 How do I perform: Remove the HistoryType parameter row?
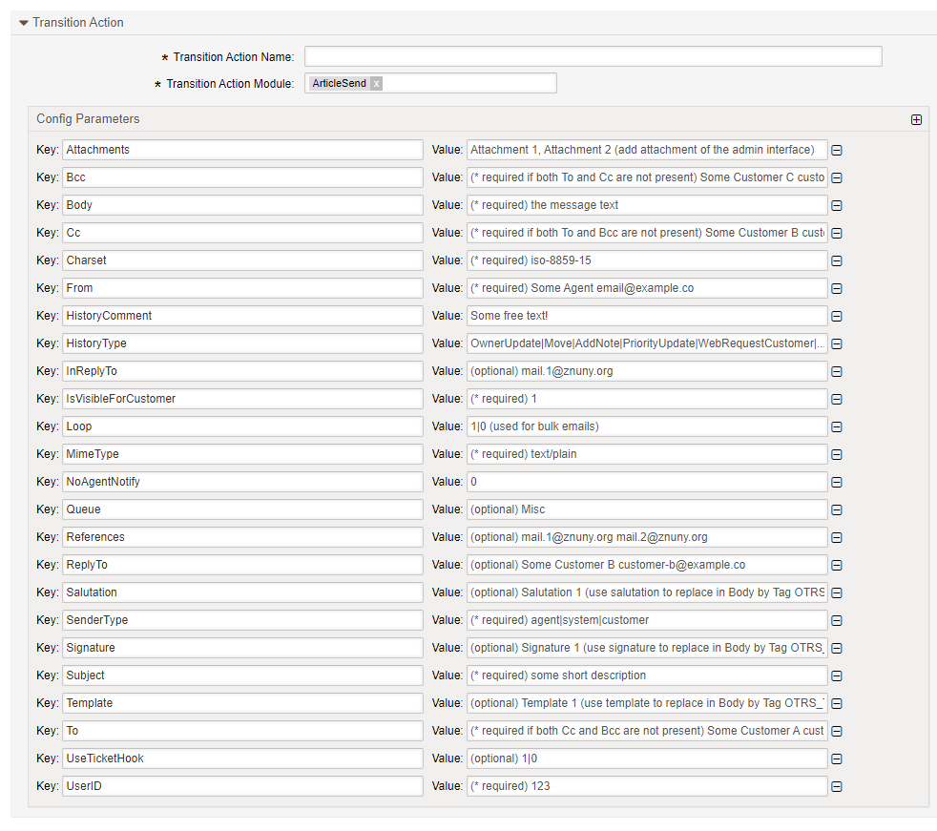point(837,343)
